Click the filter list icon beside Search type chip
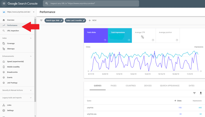 click(41, 20)
